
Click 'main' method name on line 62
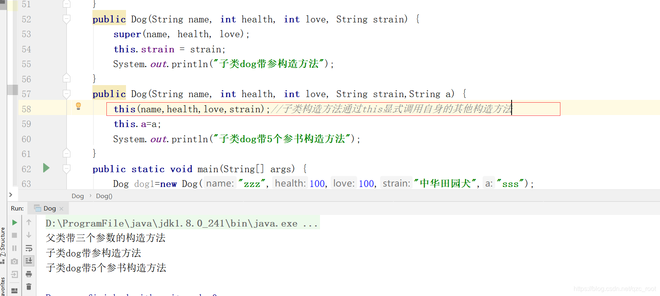208,169
